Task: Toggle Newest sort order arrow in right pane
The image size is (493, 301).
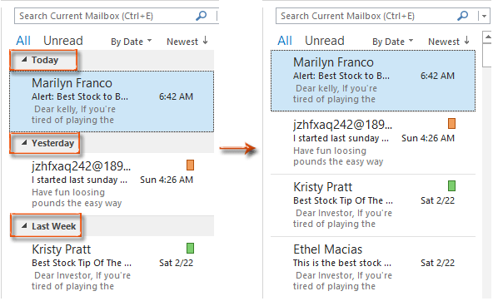Action: pyautogui.click(x=466, y=41)
